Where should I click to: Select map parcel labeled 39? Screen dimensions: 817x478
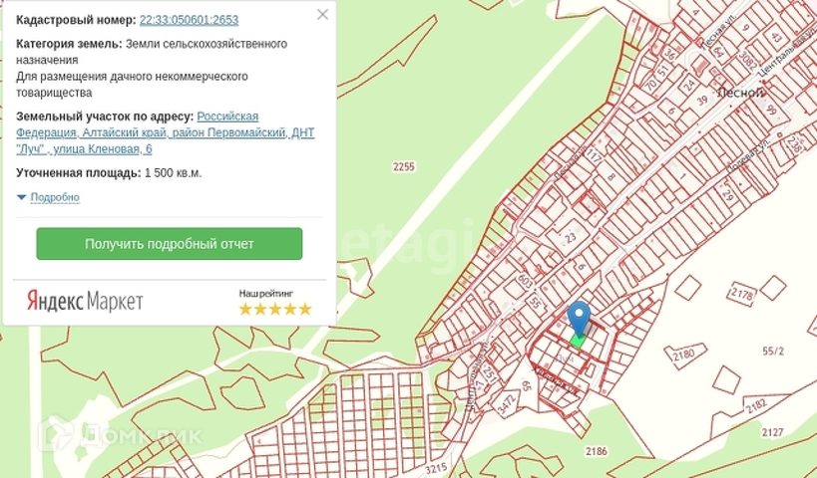click(x=702, y=101)
